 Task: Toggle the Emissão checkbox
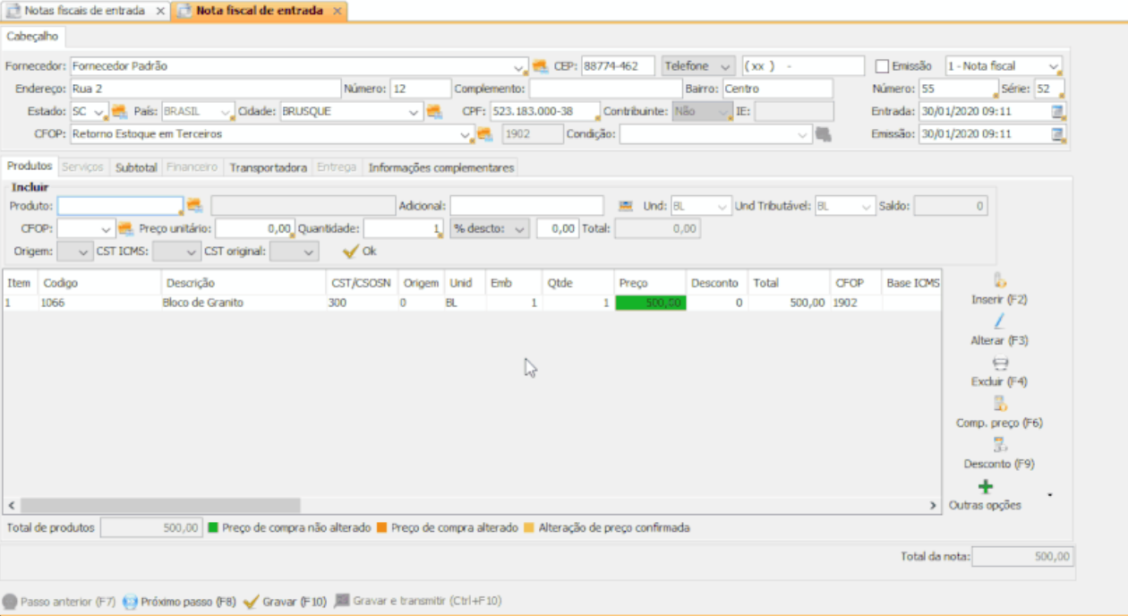[x=882, y=66]
